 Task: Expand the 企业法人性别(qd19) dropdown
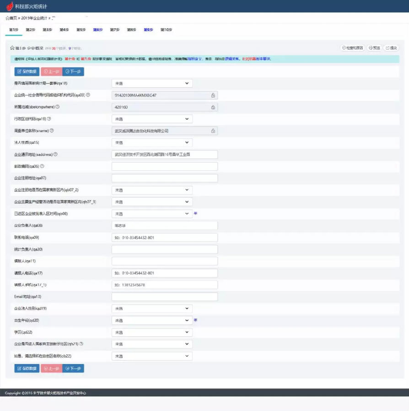(x=152, y=309)
